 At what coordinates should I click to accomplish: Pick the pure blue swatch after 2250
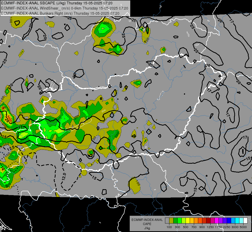point(229,220)
